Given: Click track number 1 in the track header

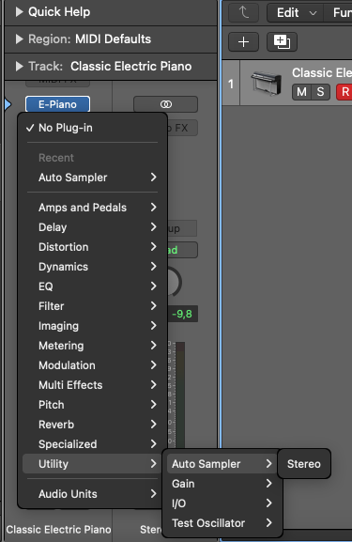Looking at the screenshot, I should click(x=231, y=84).
